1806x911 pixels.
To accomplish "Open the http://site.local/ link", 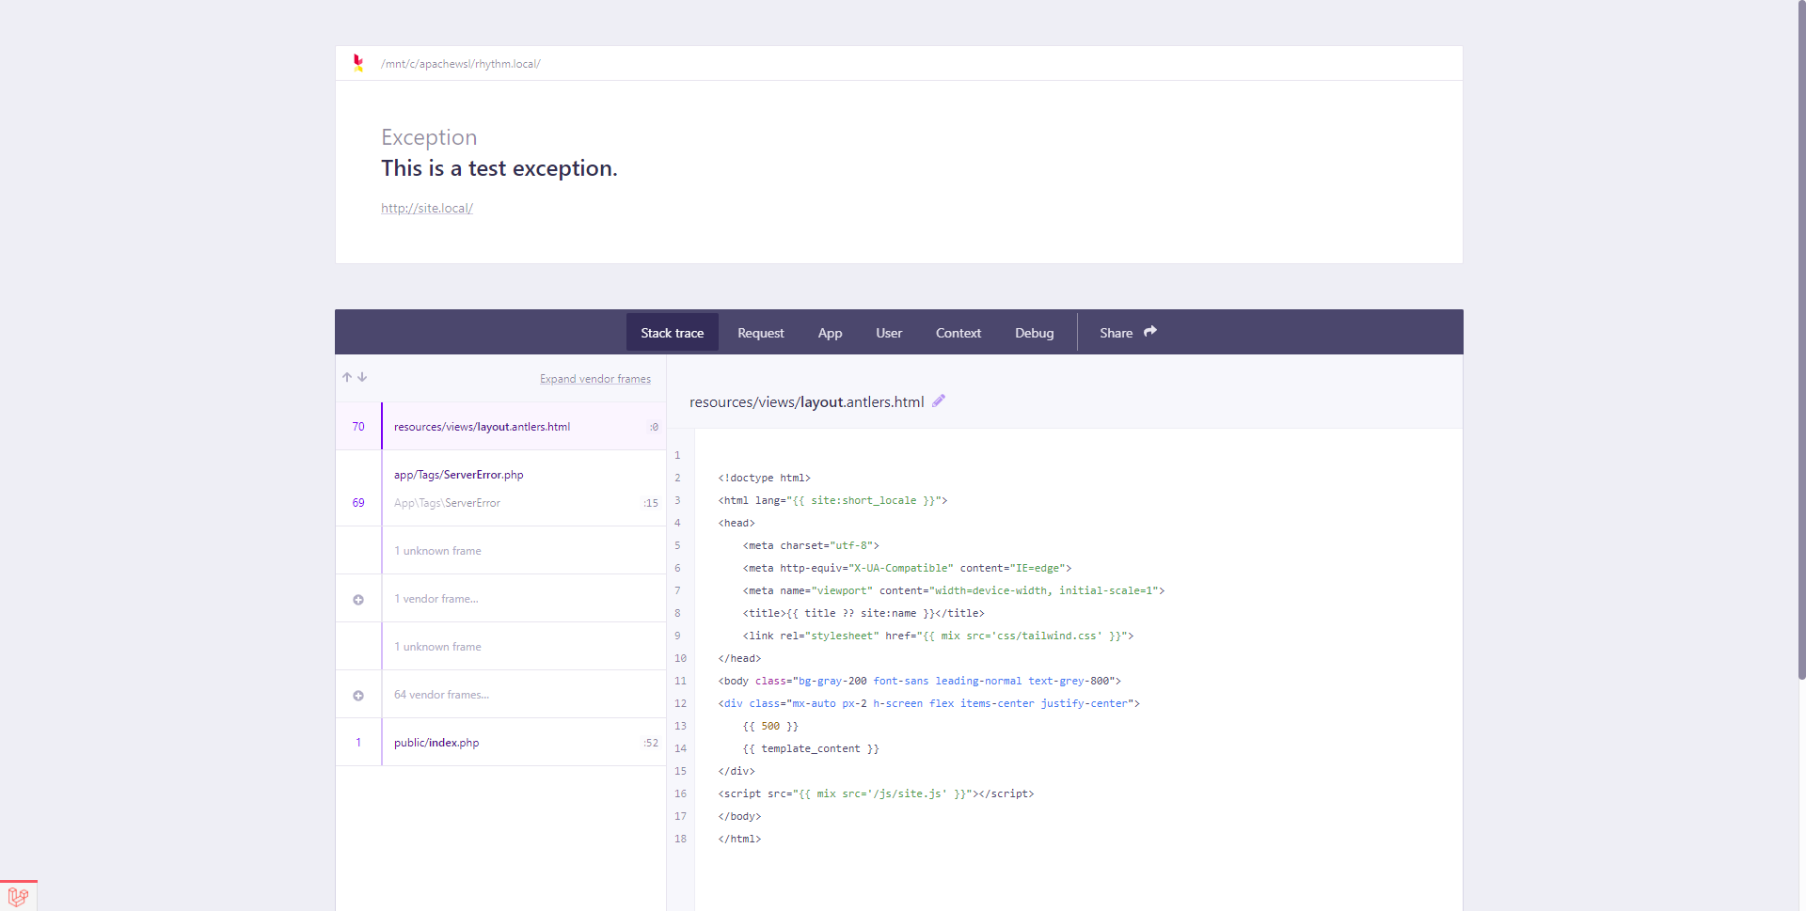I will point(427,208).
